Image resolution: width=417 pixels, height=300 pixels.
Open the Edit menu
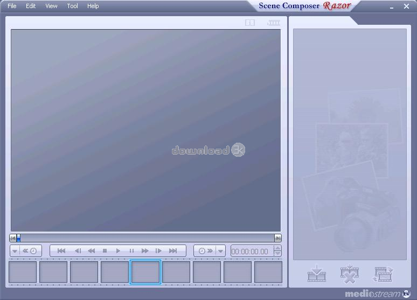click(x=31, y=6)
